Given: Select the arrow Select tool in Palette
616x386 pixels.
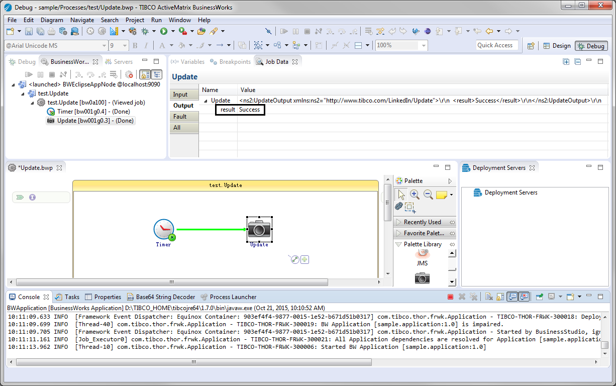Looking at the screenshot, I should coord(401,195).
